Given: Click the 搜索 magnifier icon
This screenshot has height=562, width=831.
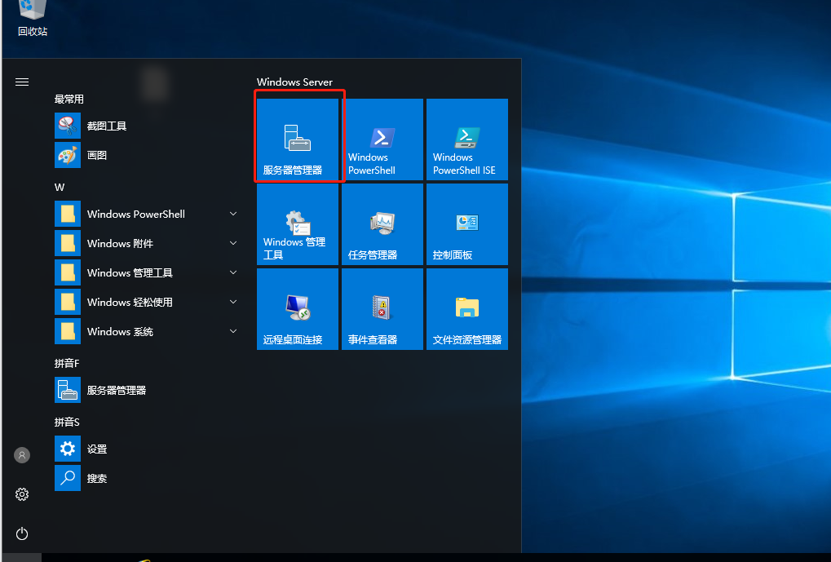Looking at the screenshot, I should (68, 478).
